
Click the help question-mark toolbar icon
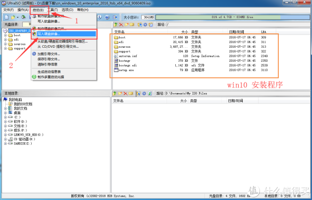tap(107, 17)
